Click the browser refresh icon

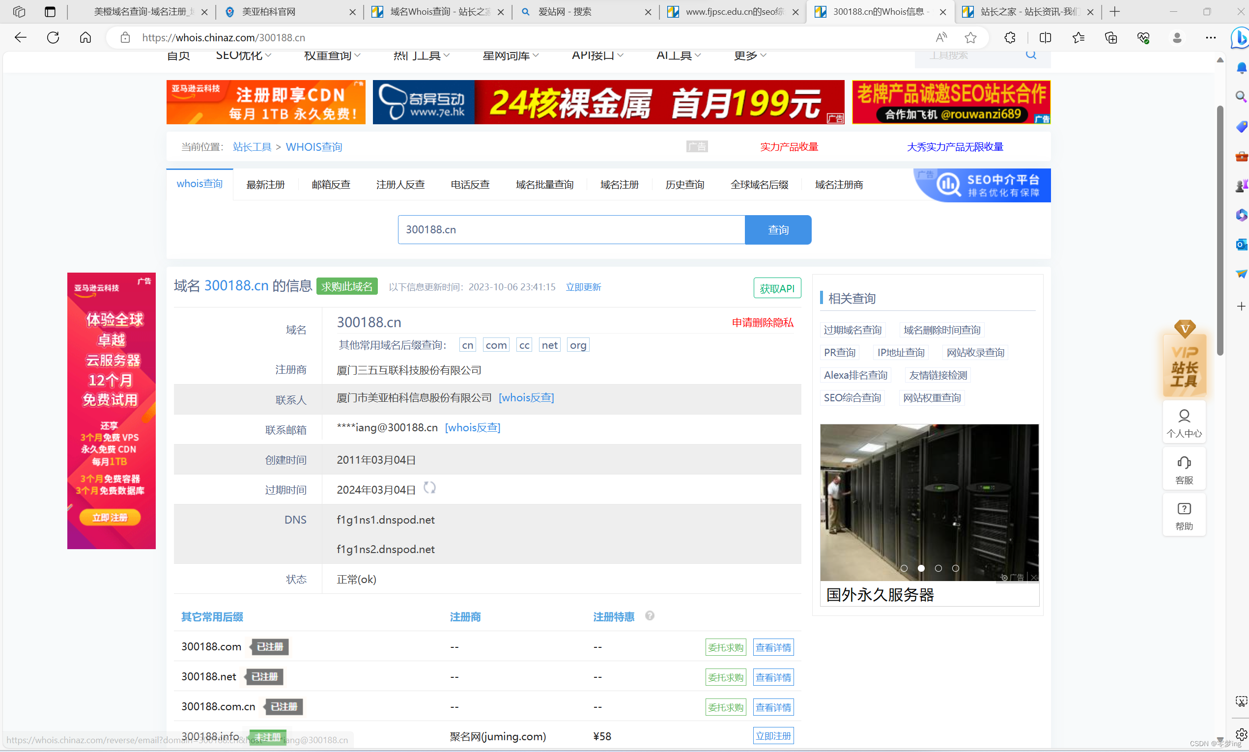pyautogui.click(x=53, y=37)
